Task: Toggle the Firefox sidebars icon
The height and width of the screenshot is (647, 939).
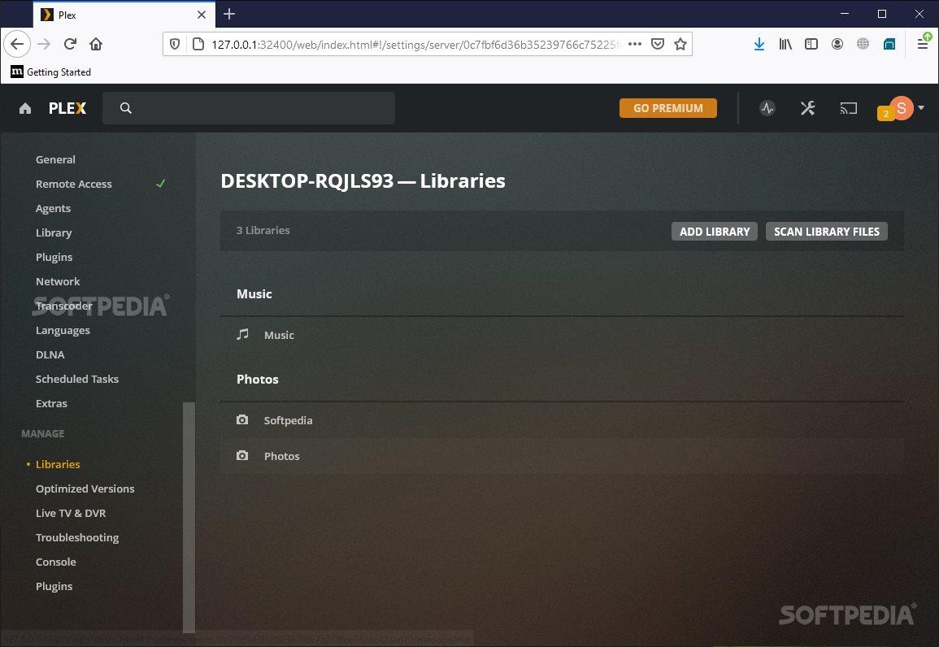Action: 811,44
